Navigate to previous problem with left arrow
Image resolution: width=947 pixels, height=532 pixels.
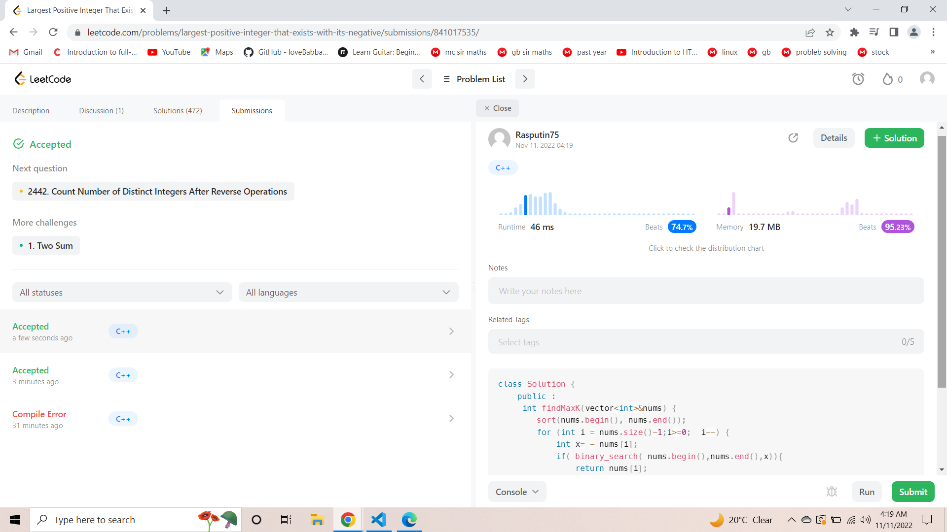[422, 79]
